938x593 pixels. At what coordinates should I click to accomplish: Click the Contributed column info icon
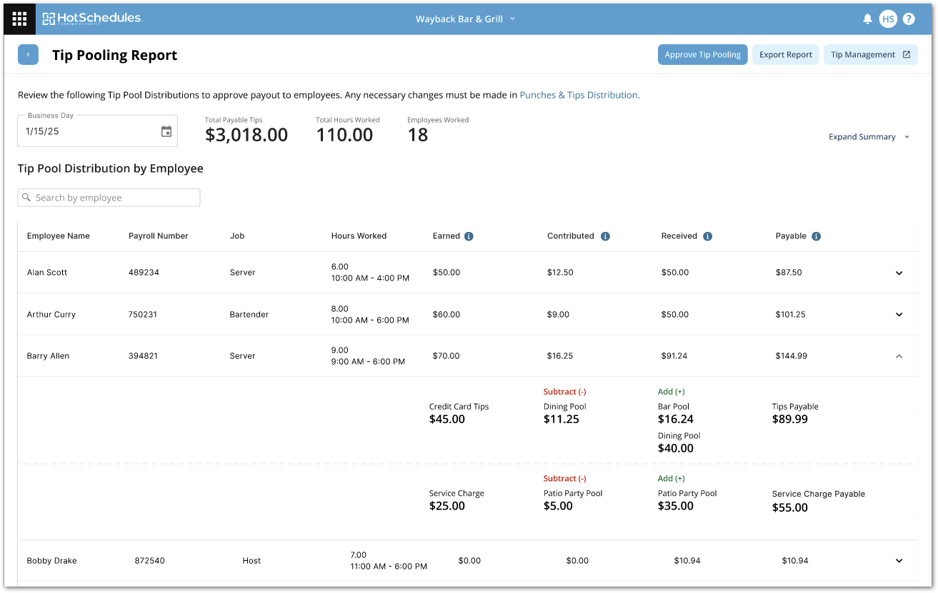[605, 236]
